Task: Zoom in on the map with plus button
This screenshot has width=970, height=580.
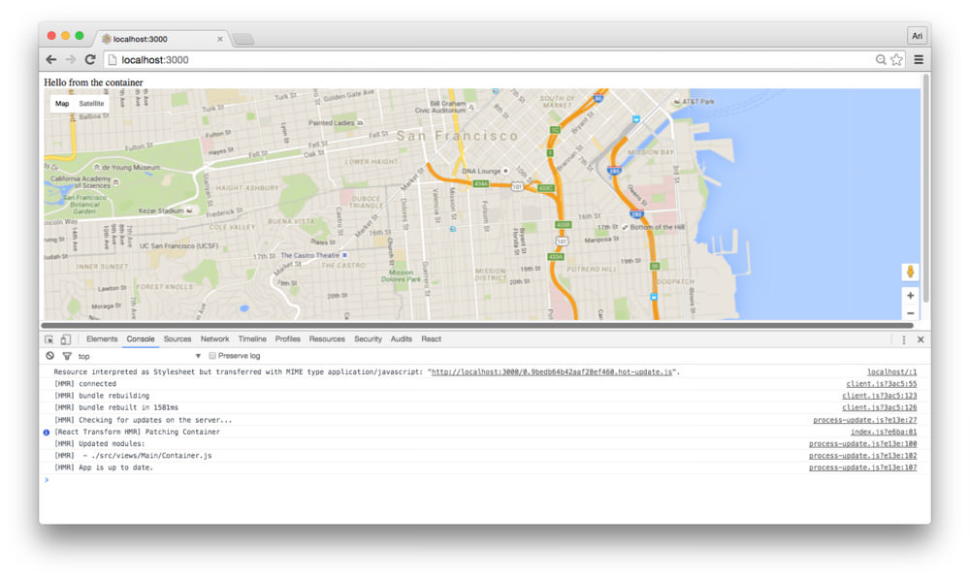Action: pyautogui.click(x=910, y=296)
